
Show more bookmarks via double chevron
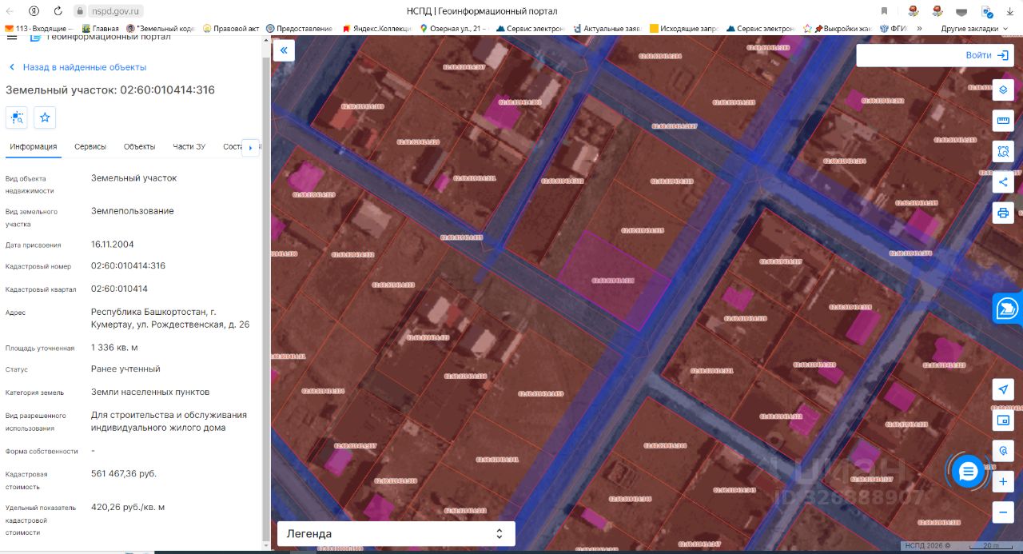[x=919, y=29]
